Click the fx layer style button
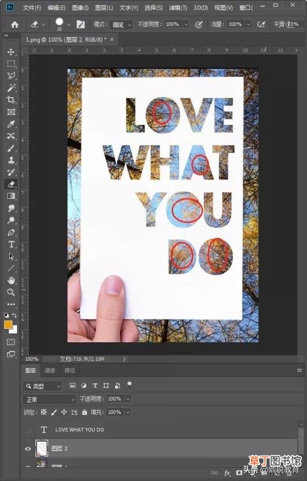307x481 pixels. coord(227,473)
